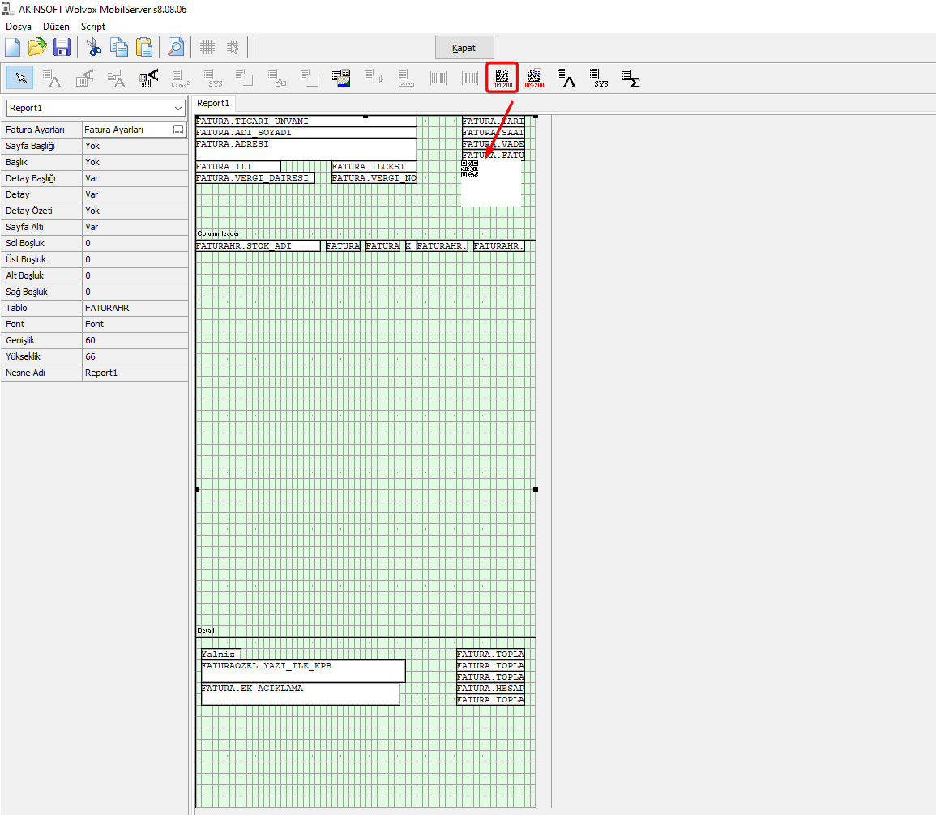Switch to the Report1 tab

click(213, 103)
